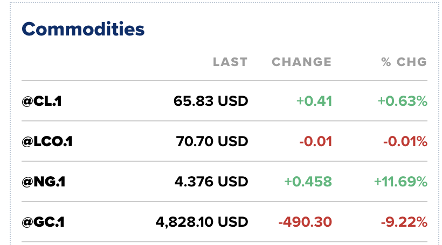Click the -0.01% percent change
Viewport: 442px width, 245px height.
click(405, 141)
